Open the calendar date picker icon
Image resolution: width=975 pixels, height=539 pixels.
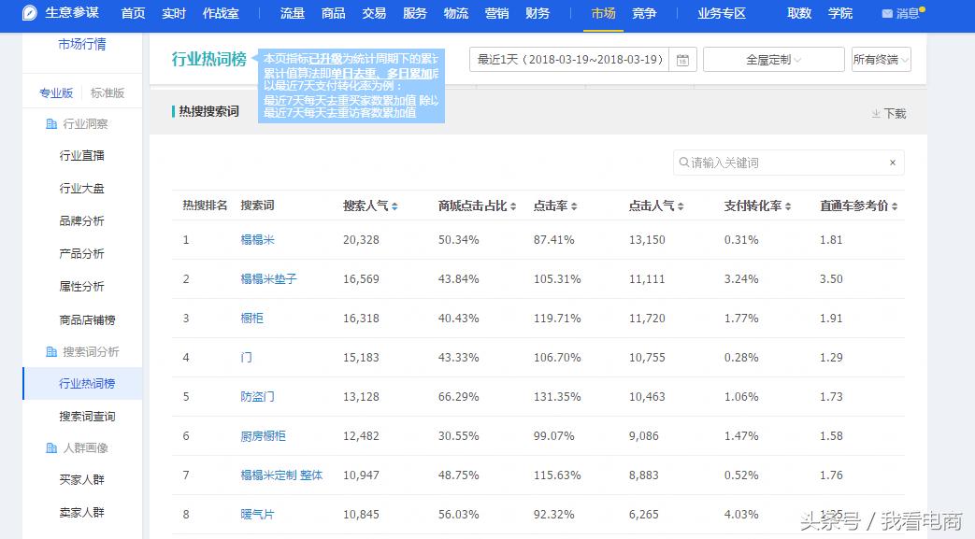pos(681,59)
